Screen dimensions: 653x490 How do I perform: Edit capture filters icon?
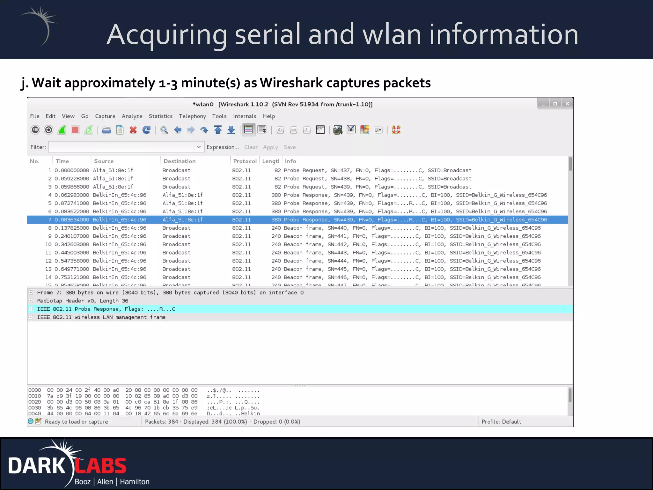click(x=338, y=130)
